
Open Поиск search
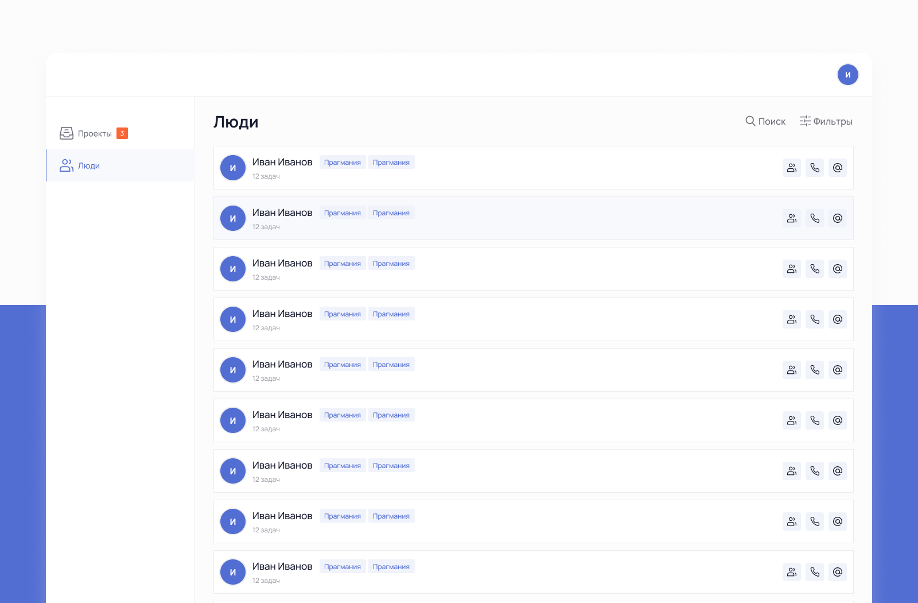pos(765,121)
